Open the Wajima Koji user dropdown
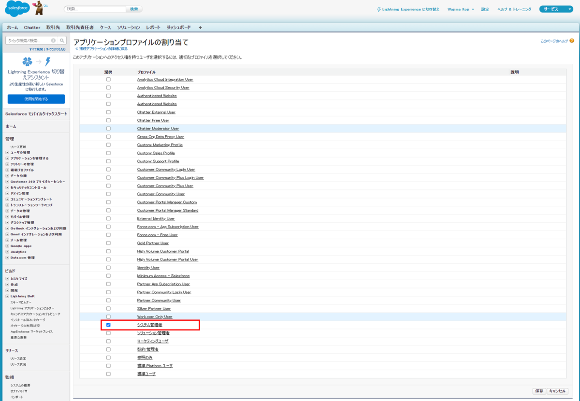This screenshot has height=401, width=580. (461, 9)
